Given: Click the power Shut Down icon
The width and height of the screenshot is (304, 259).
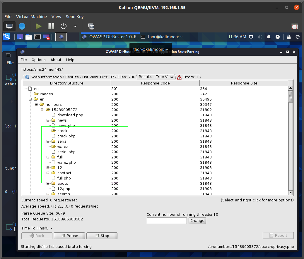Looking at the screenshot, I should pyautogui.click(x=64, y=26).
